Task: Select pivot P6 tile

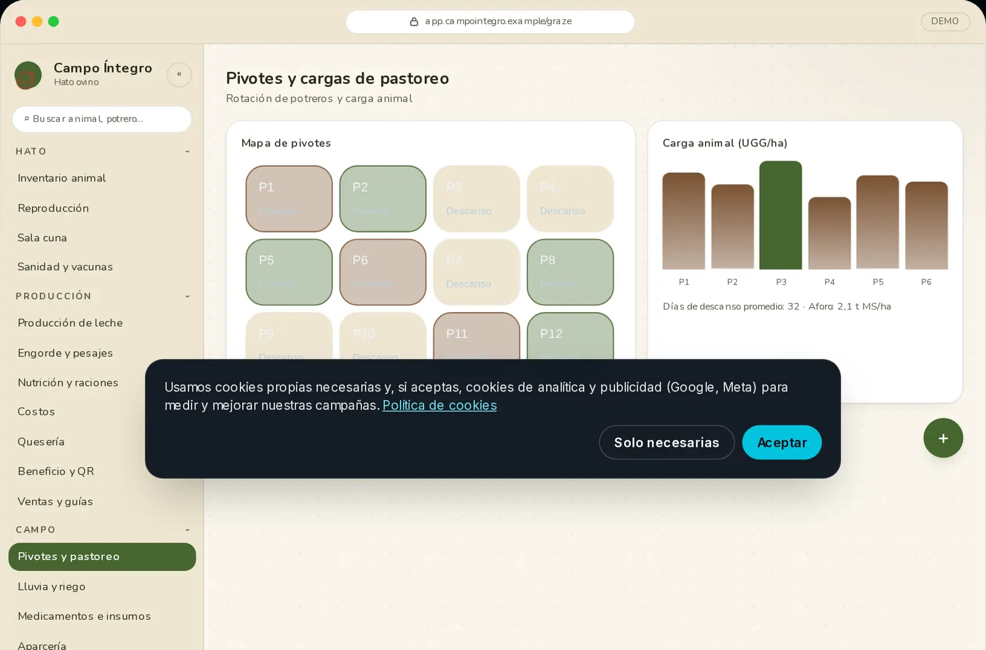Action: (383, 272)
